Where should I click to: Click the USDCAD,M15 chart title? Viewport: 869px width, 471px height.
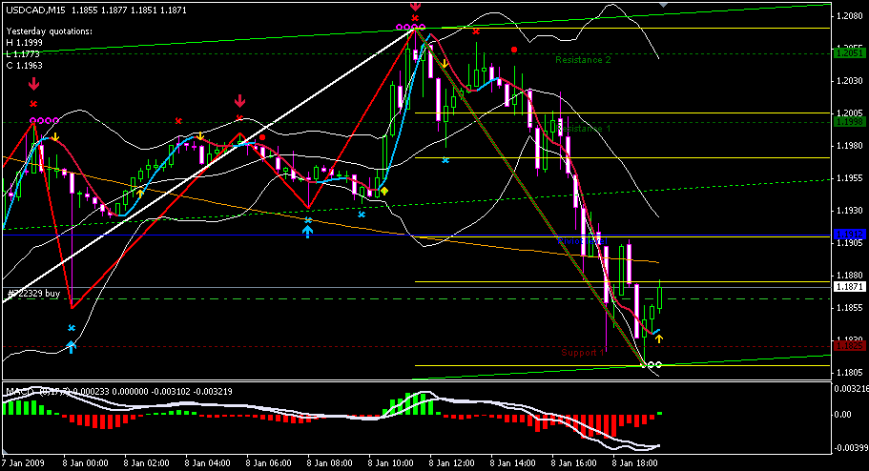click(32, 8)
